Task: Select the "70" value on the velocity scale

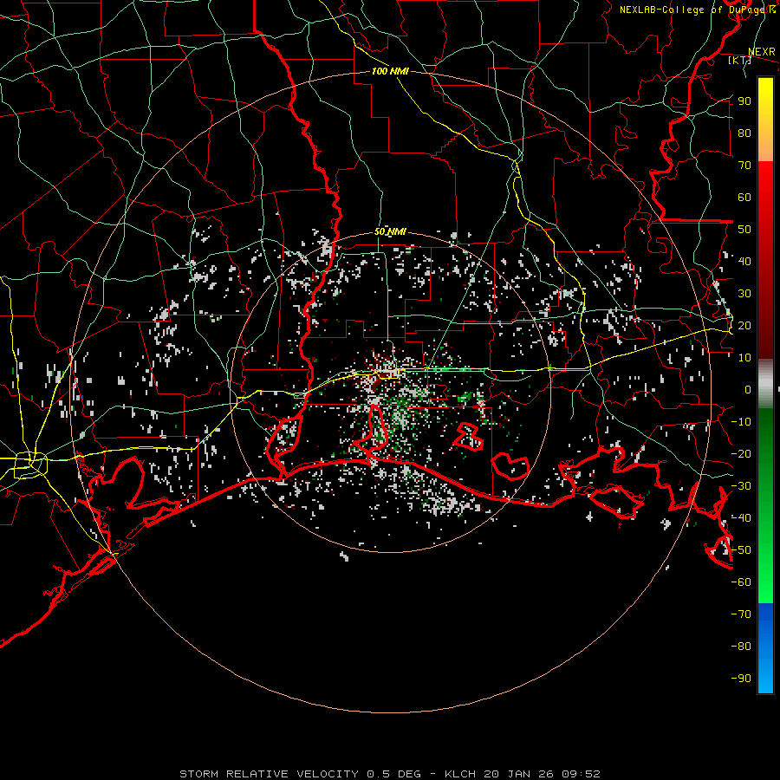Action: (744, 166)
